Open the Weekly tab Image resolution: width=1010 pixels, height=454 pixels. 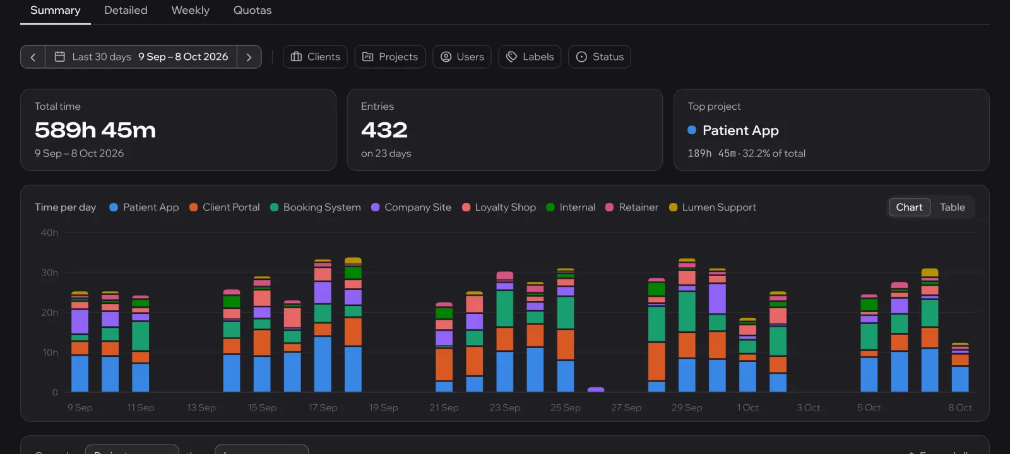191,11
